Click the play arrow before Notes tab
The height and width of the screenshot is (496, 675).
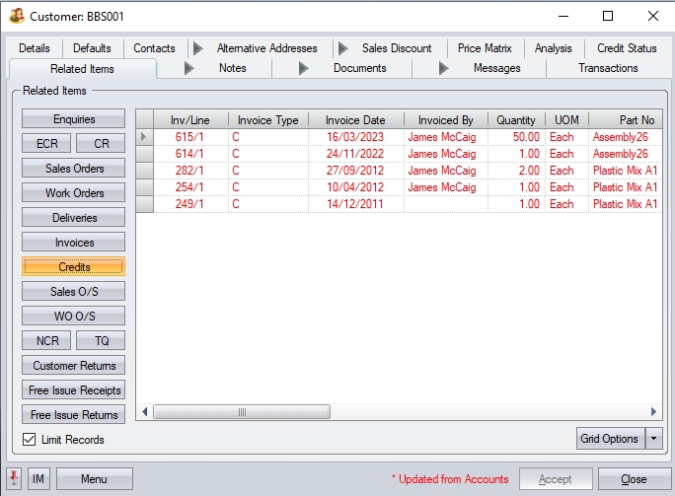[189, 68]
